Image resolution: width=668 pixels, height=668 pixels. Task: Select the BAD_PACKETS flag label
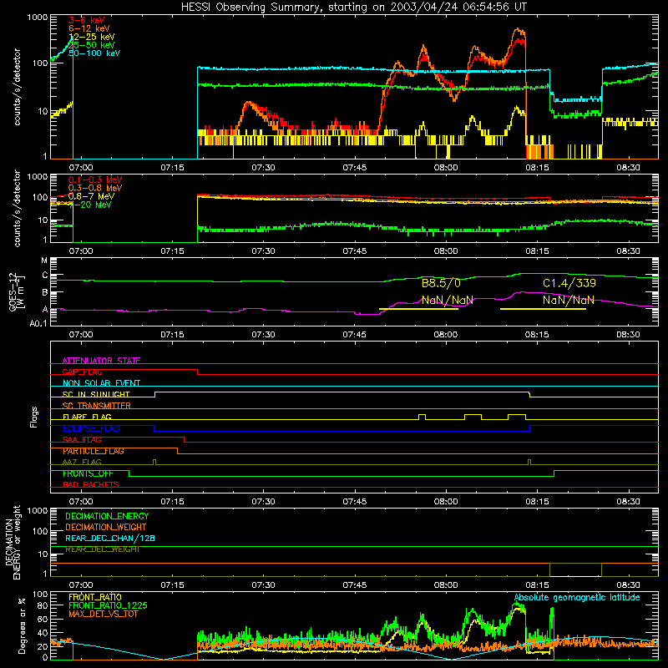pos(91,485)
